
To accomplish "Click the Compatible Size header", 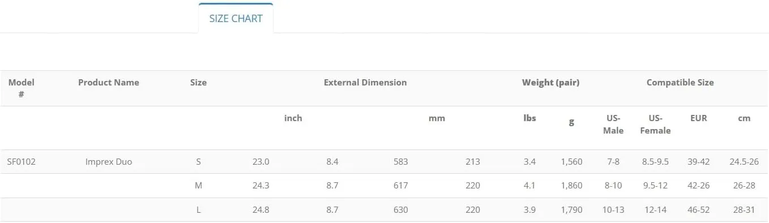I will tap(680, 82).
